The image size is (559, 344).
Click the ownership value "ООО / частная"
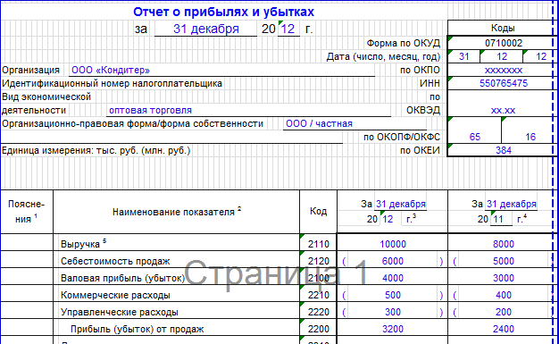click(x=319, y=124)
